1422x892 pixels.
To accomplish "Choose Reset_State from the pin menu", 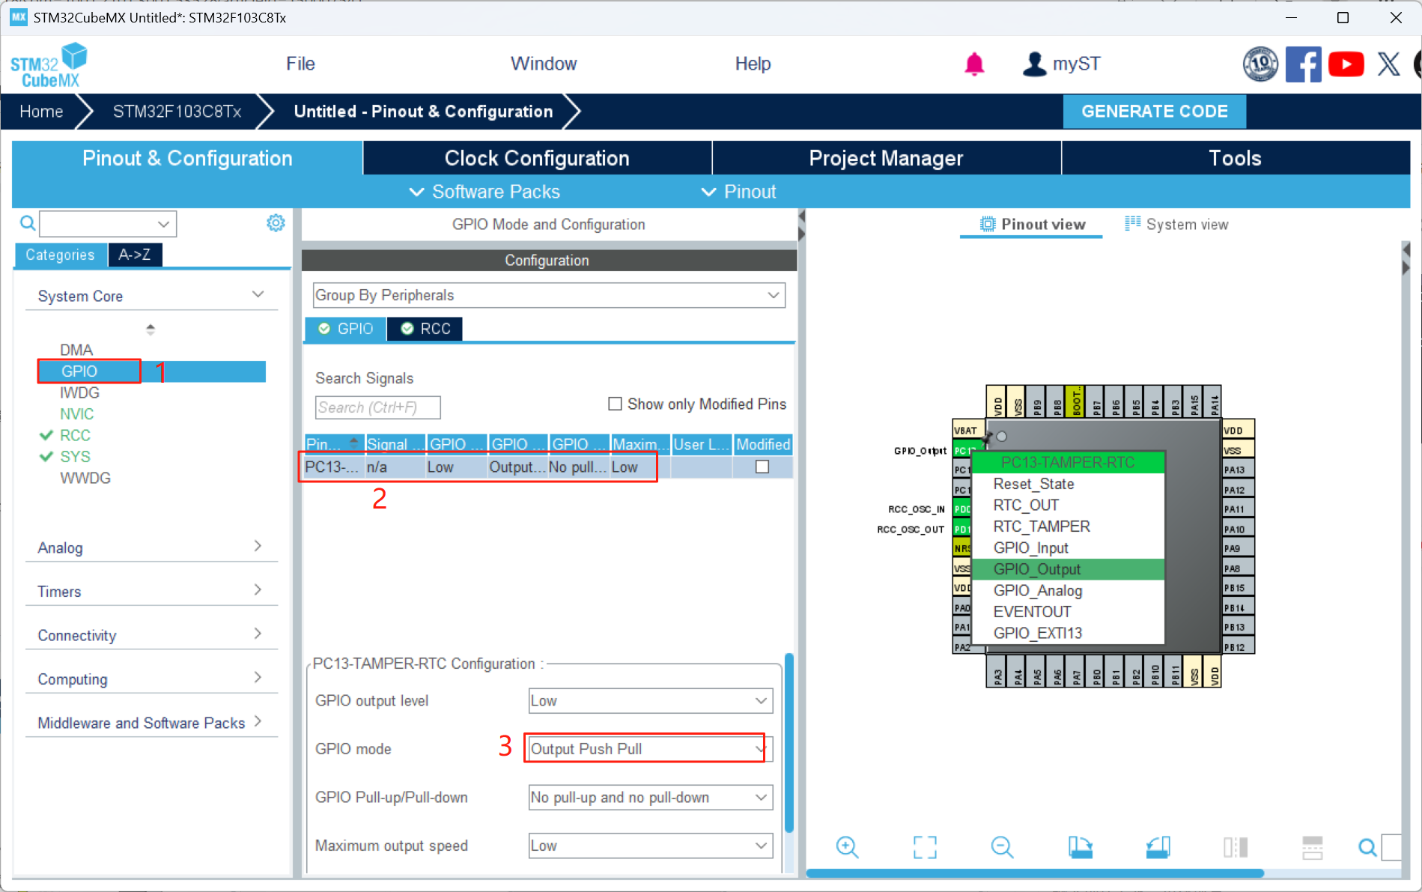I will point(1068,484).
